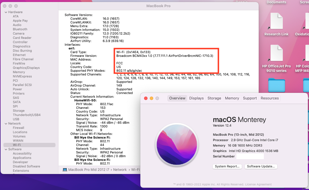309x190 pixels.
Task: Select Thunderbolt/USB4 in the sidebar
Action: pos(27,115)
